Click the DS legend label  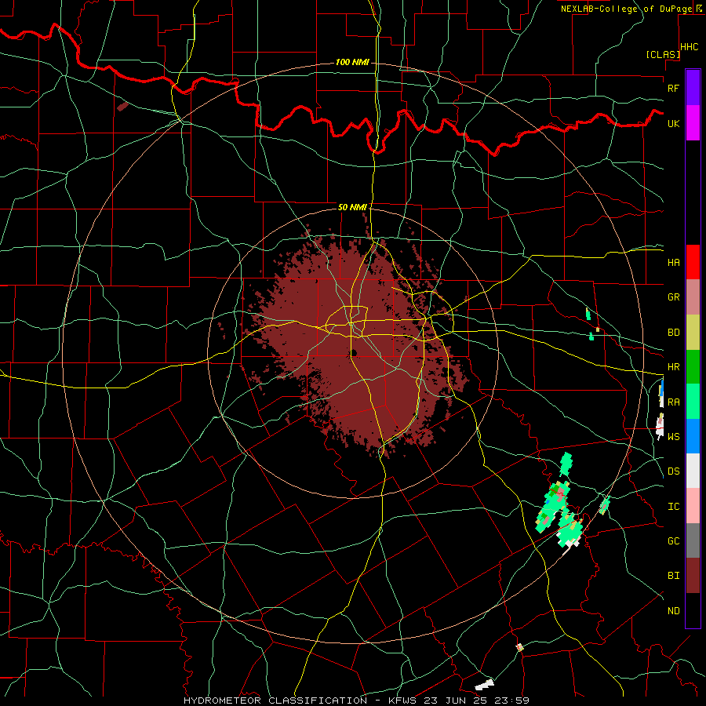point(673,471)
